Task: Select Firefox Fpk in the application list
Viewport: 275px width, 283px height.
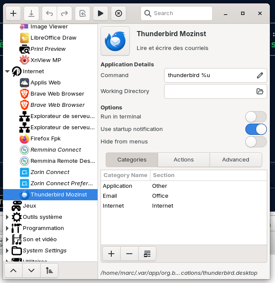Action: (46, 139)
